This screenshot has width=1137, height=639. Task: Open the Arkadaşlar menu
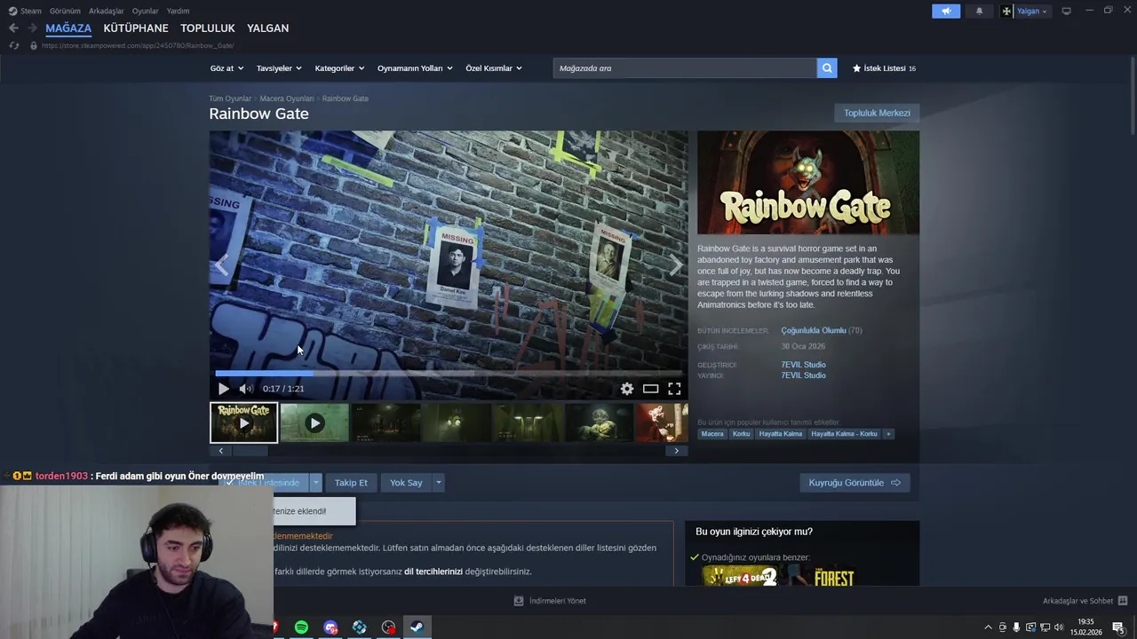107,11
